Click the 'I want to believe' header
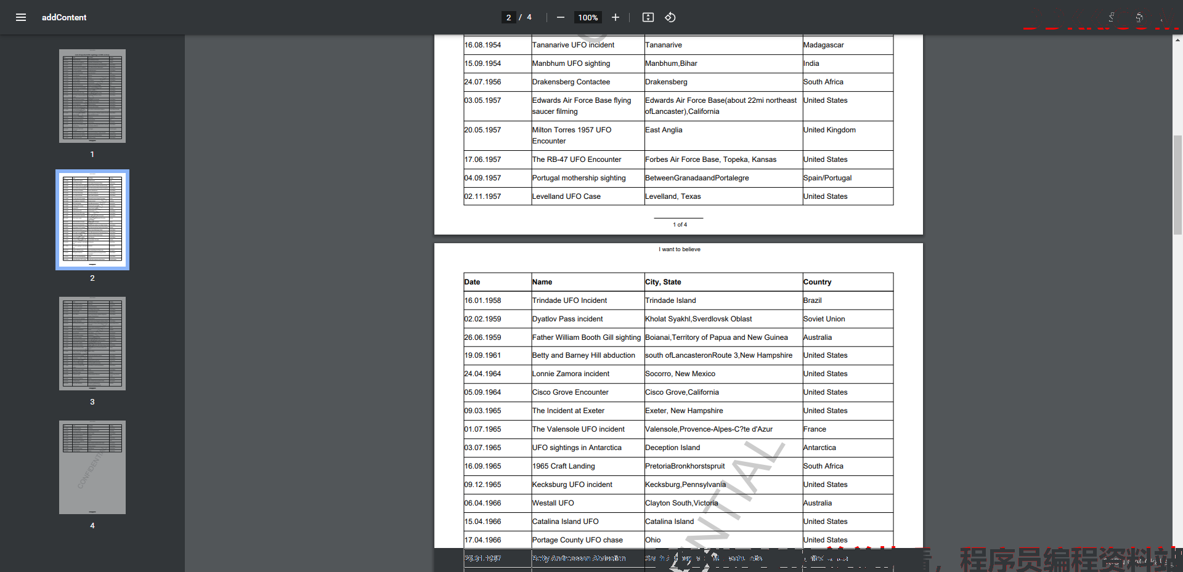Viewport: 1183px width, 572px height. click(679, 249)
